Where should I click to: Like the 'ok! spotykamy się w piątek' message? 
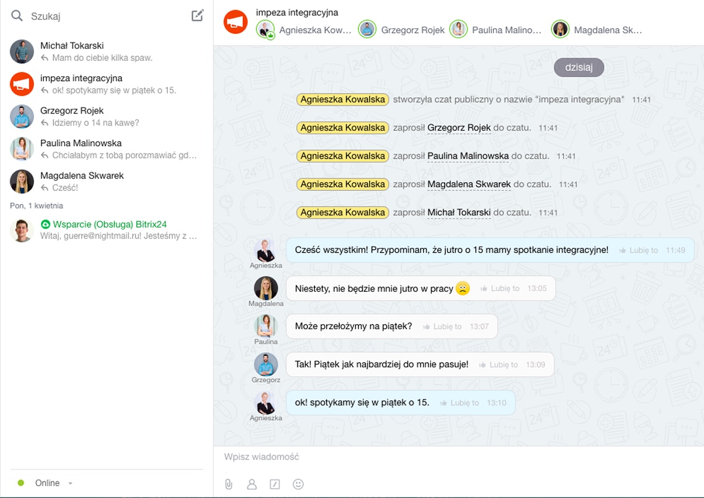[459, 403]
